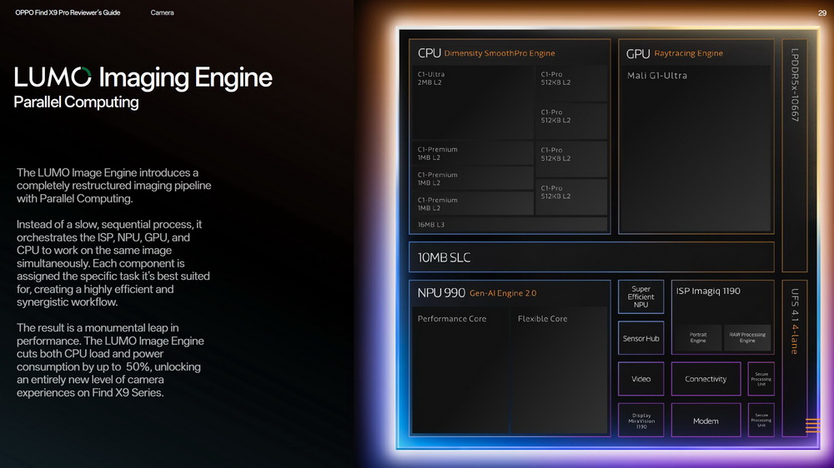Click the "Flexible Core" block
The height and width of the screenshot is (468, 834).
click(x=559, y=370)
